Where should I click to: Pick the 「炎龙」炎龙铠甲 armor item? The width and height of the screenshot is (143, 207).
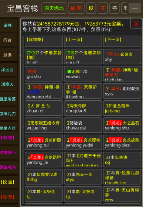point(44,160)
